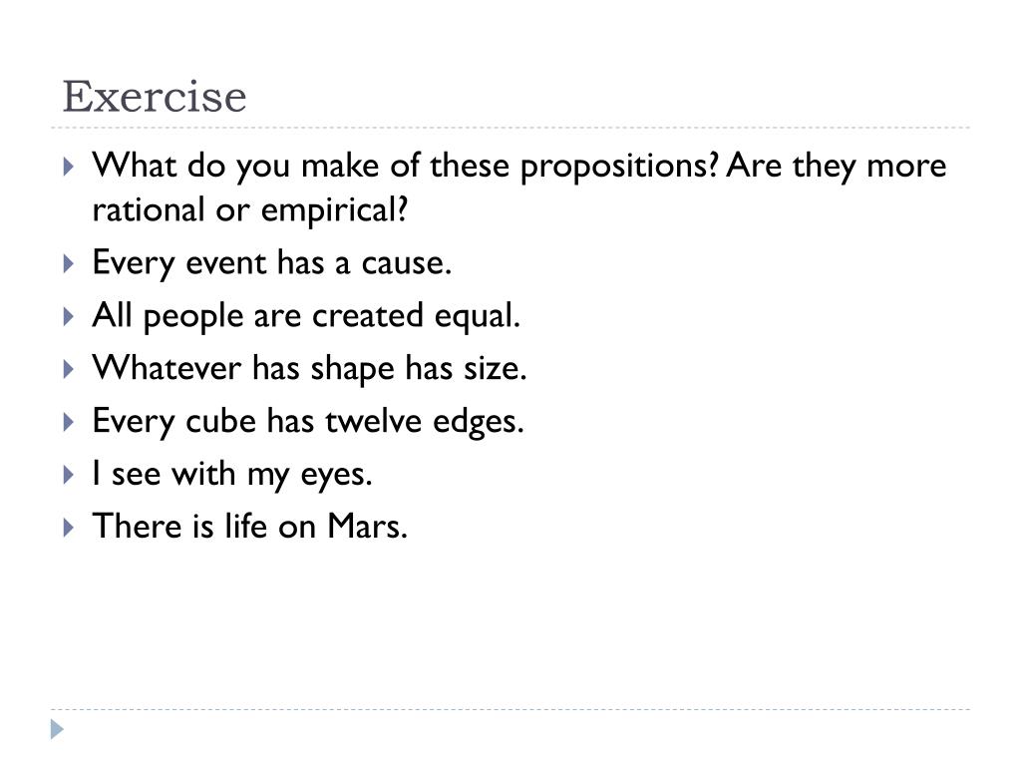Click the dashed divider line under the title
The image size is (1021, 766).
pos(510,128)
